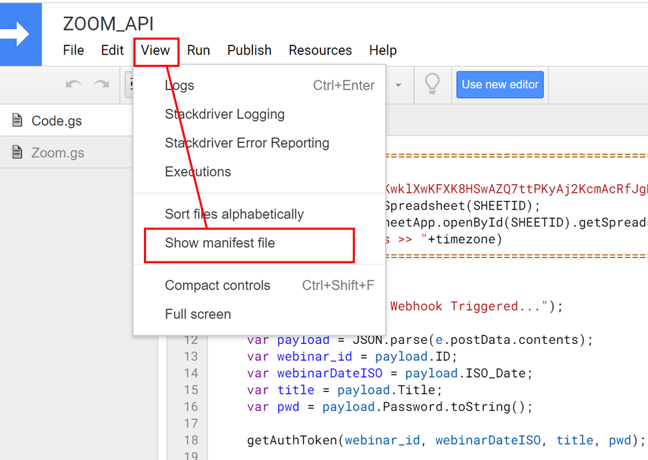Screen dimensions: 648x460
Task: Click the 'Webhook Triggered...' string in code
Action: click(469, 306)
